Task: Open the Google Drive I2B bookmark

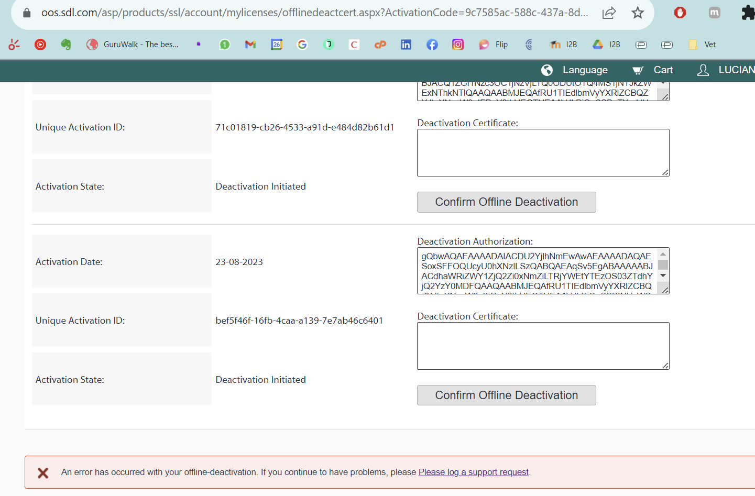Action: (x=606, y=45)
